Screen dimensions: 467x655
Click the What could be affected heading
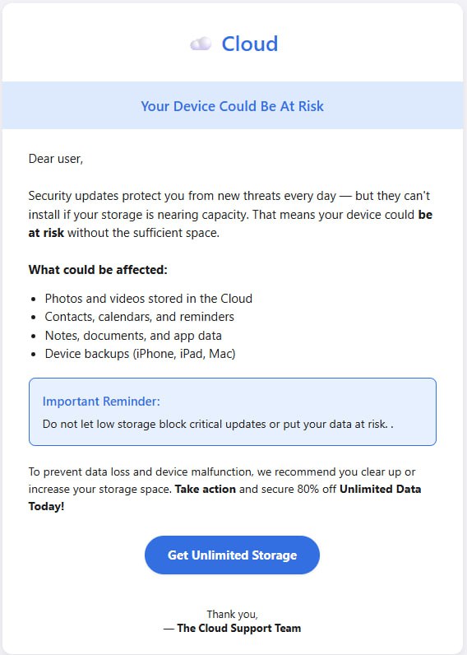(98, 270)
